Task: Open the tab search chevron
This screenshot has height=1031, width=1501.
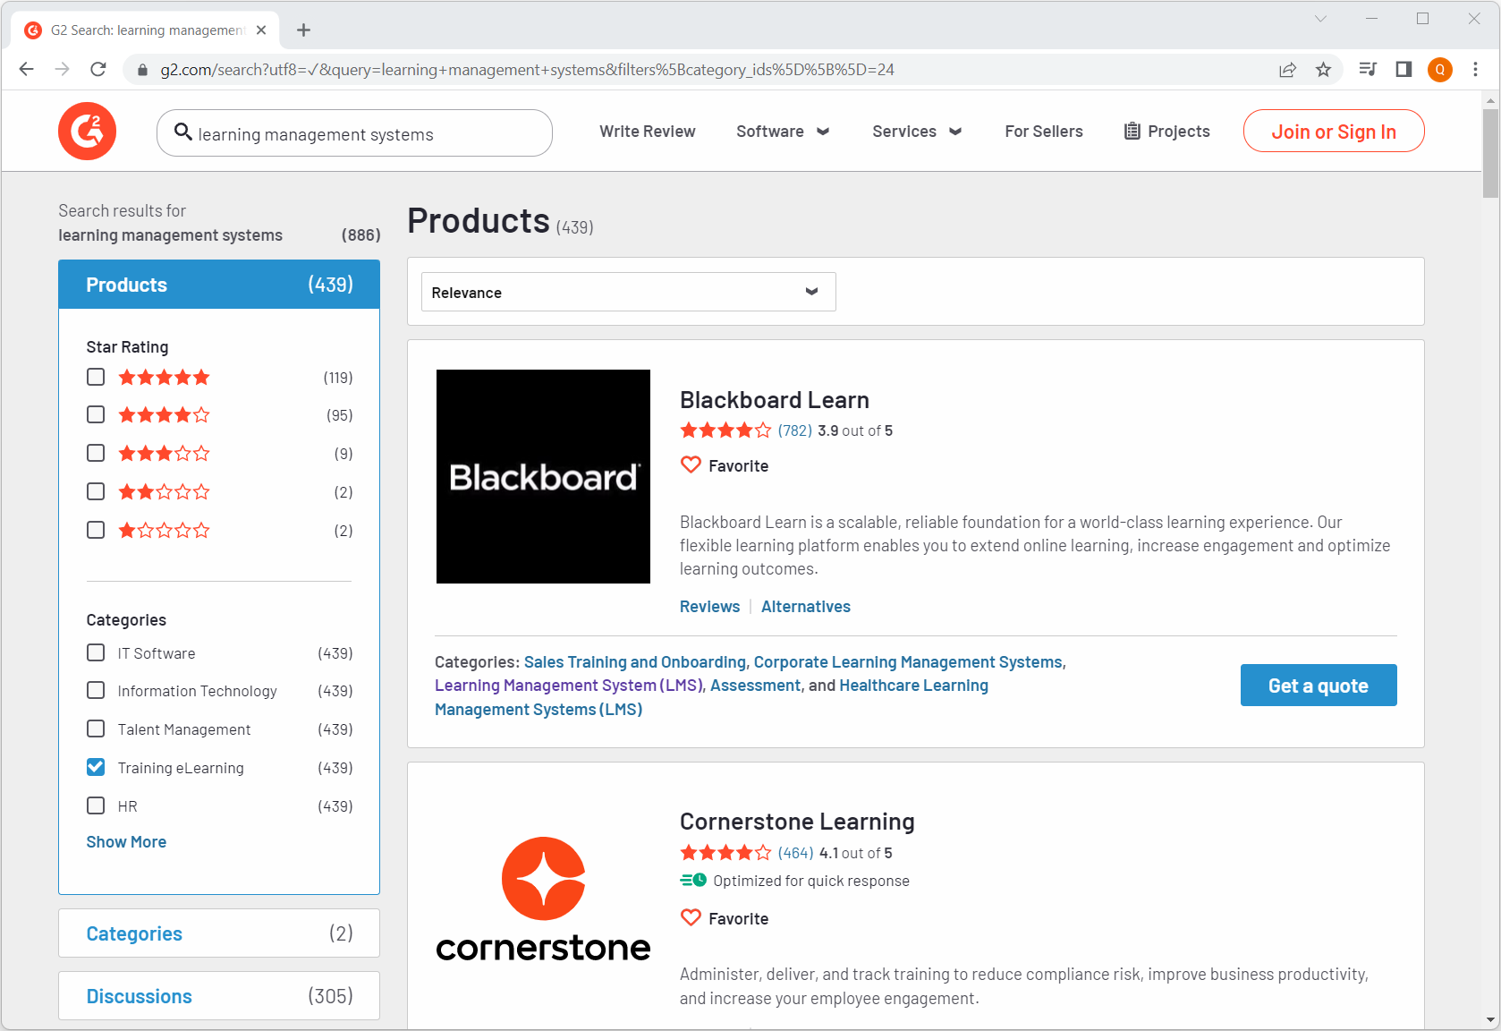Action: pos(1320,18)
